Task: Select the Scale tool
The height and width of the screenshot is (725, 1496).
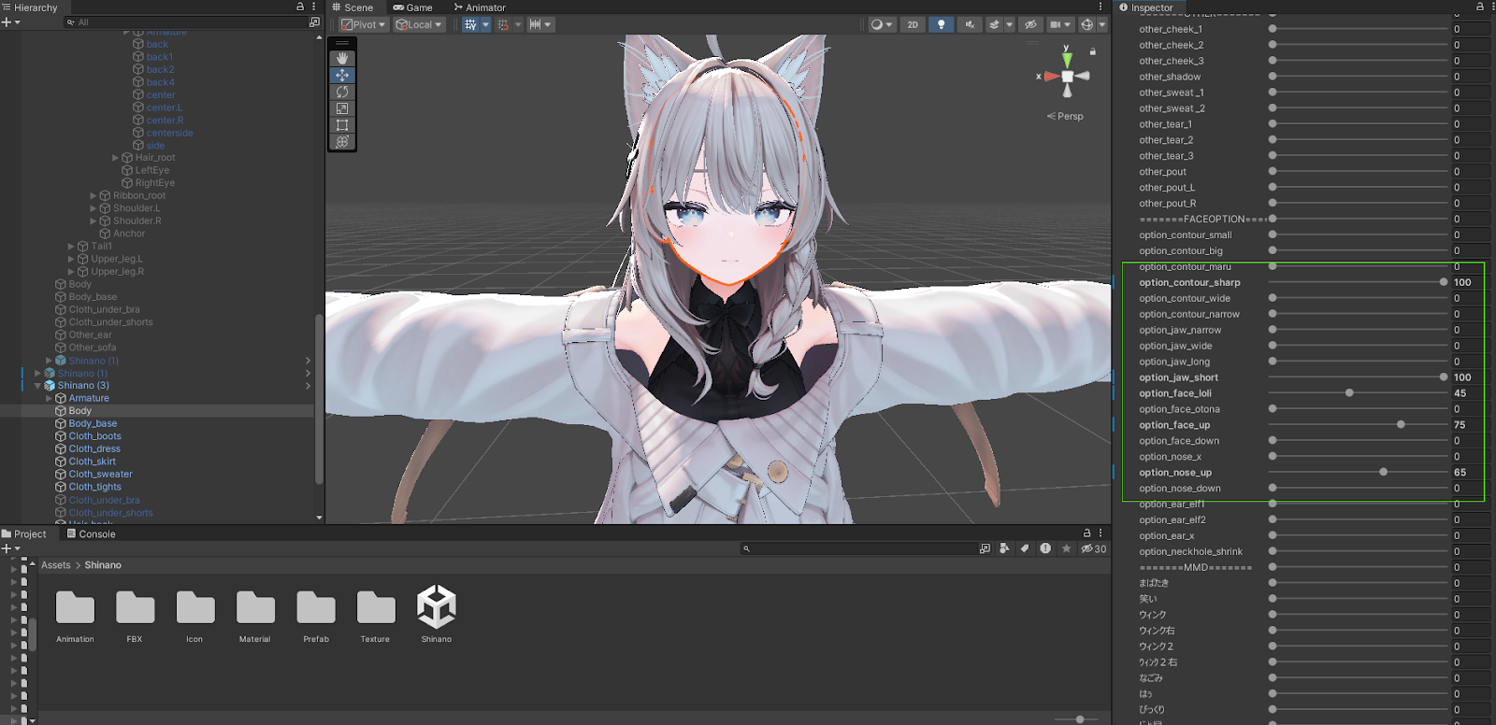Action: [342, 108]
